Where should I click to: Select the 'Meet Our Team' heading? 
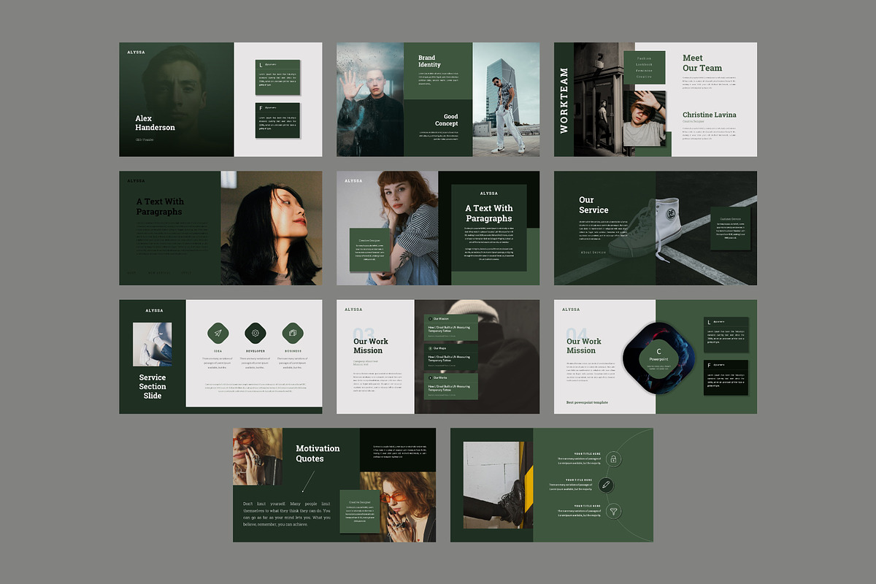click(x=702, y=63)
